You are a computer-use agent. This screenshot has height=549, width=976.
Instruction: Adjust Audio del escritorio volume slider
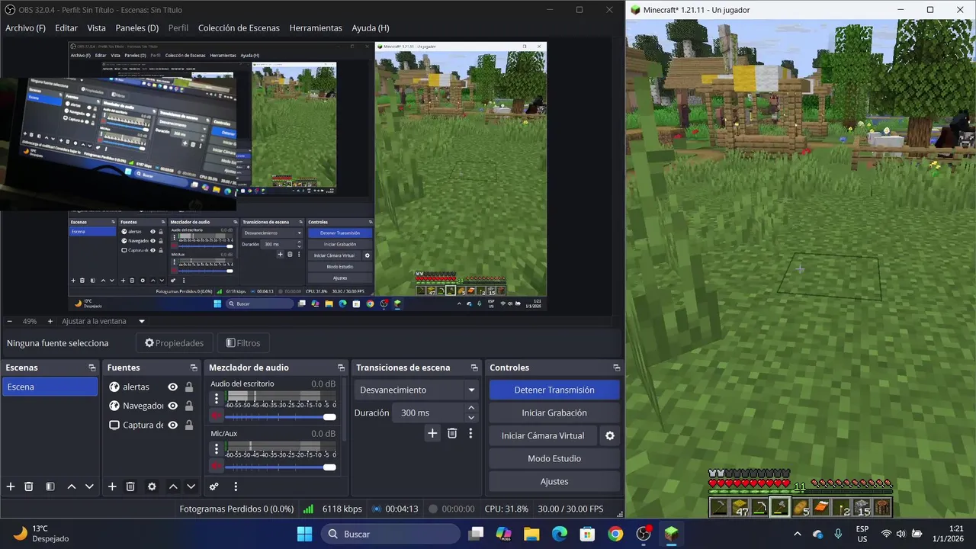coord(280,417)
